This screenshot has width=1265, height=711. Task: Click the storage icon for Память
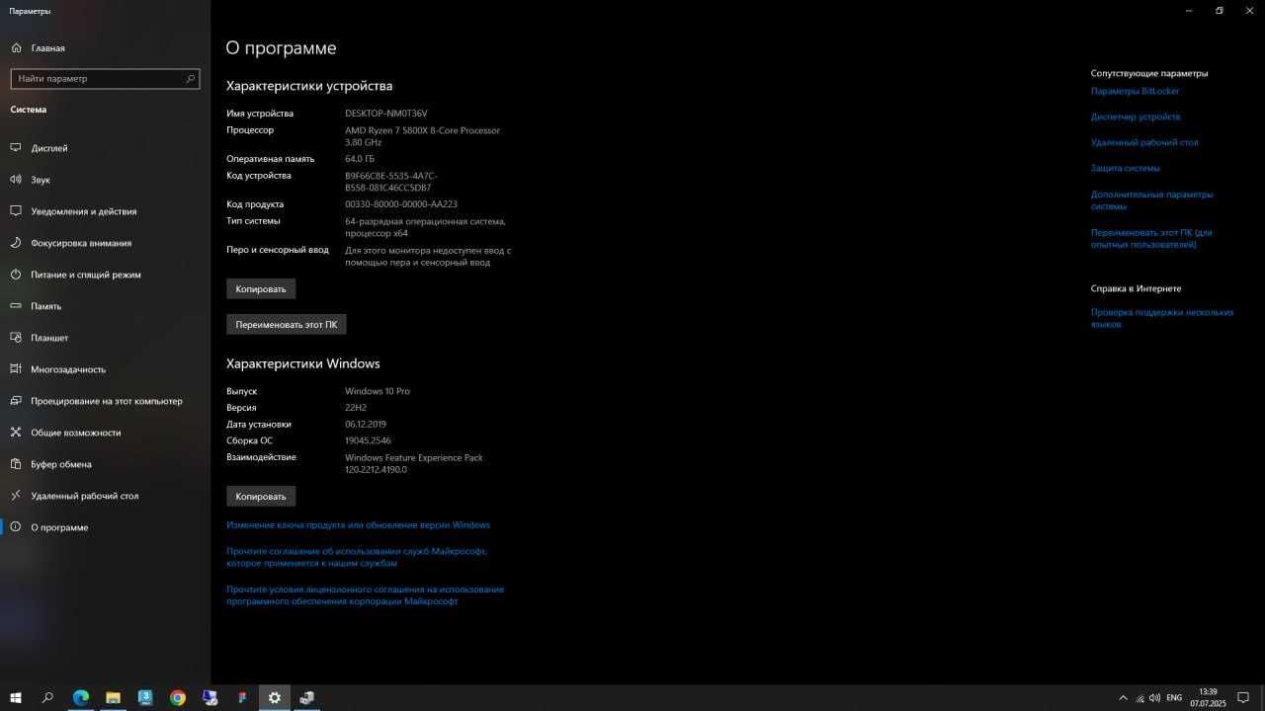[x=15, y=306]
